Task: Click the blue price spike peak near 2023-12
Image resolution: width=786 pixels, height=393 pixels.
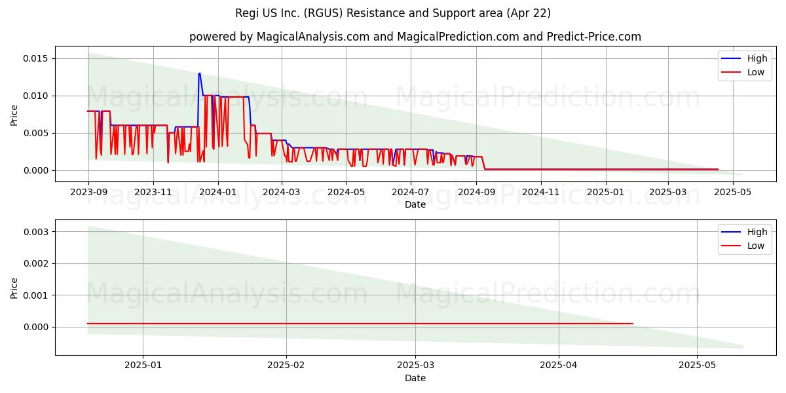Action: (x=199, y=73)
